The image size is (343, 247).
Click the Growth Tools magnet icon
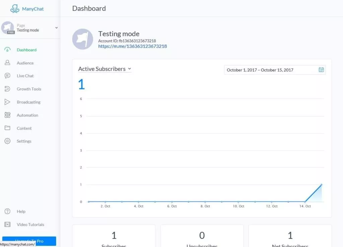point(7,89)
